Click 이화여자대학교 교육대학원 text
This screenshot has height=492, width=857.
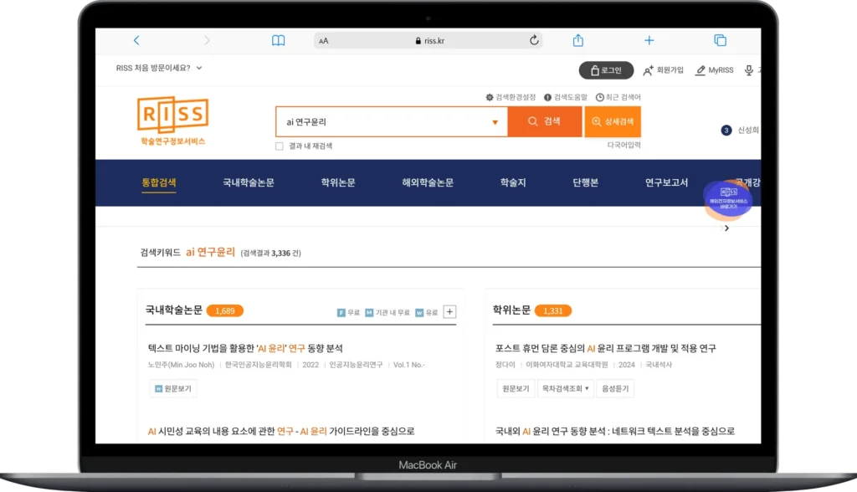click(567, 365)
